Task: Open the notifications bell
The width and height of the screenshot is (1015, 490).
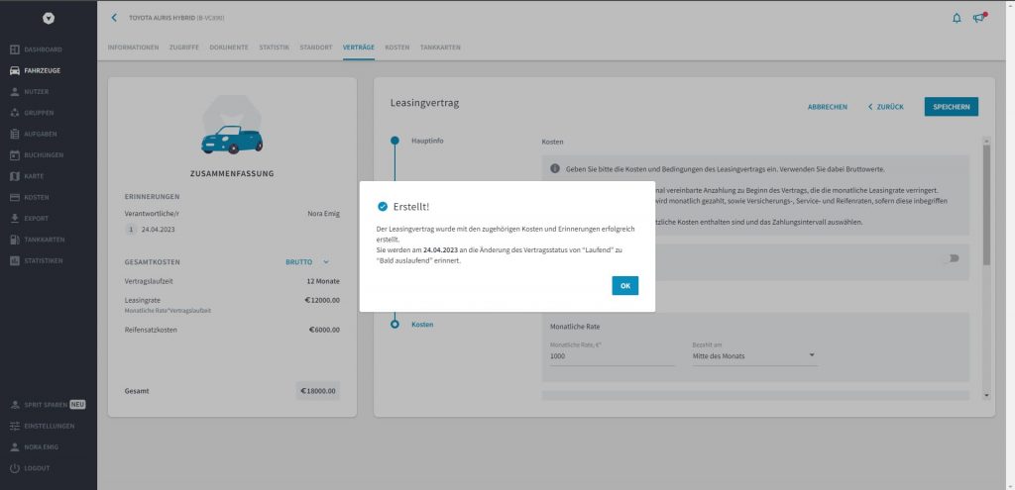Action: coord(957,18)
